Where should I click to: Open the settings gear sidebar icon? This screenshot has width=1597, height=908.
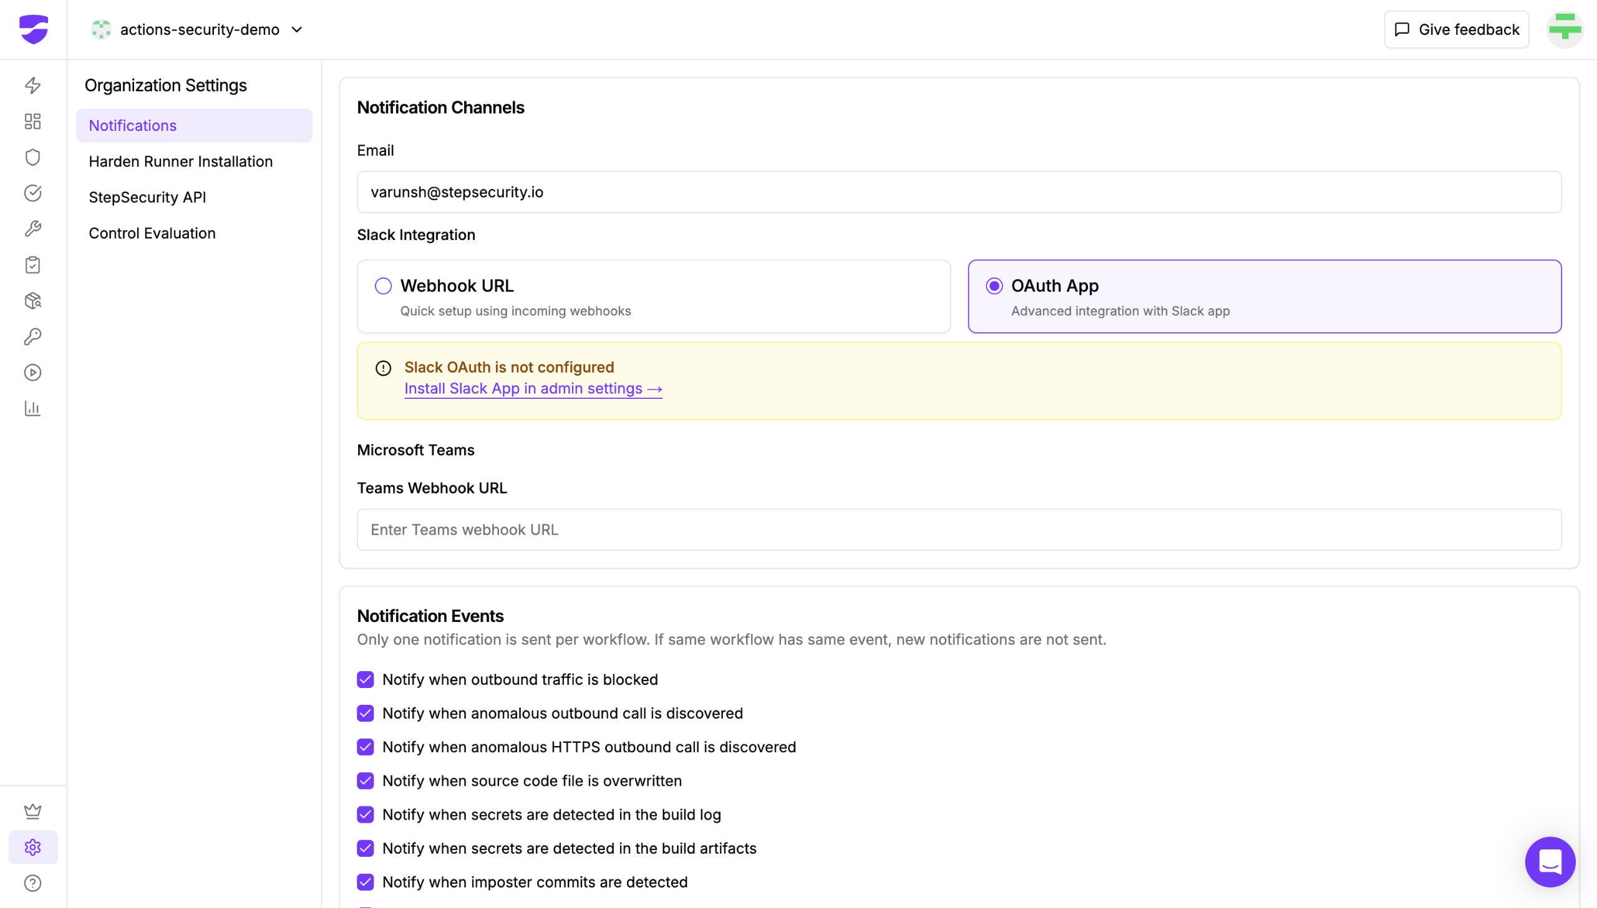coord(33,848)
